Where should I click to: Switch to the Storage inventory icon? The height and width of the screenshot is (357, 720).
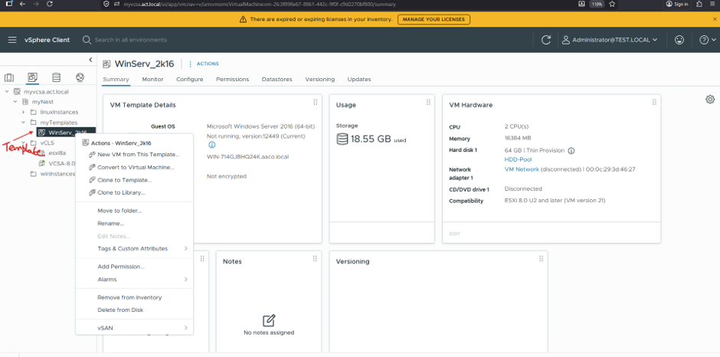[56, 77]
